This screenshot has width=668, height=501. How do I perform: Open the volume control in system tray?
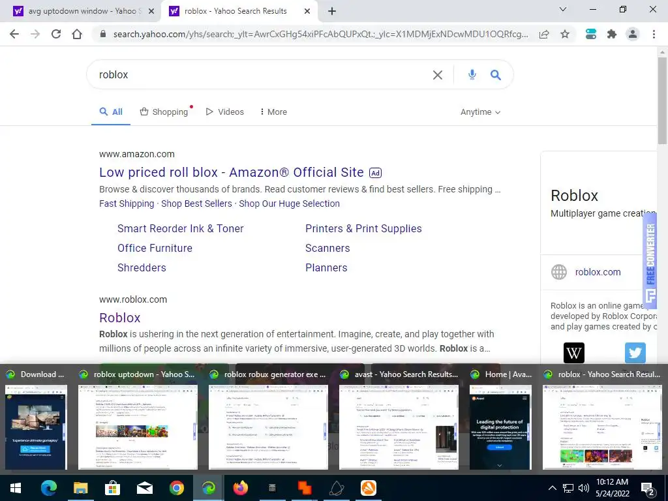click(584, 488)
